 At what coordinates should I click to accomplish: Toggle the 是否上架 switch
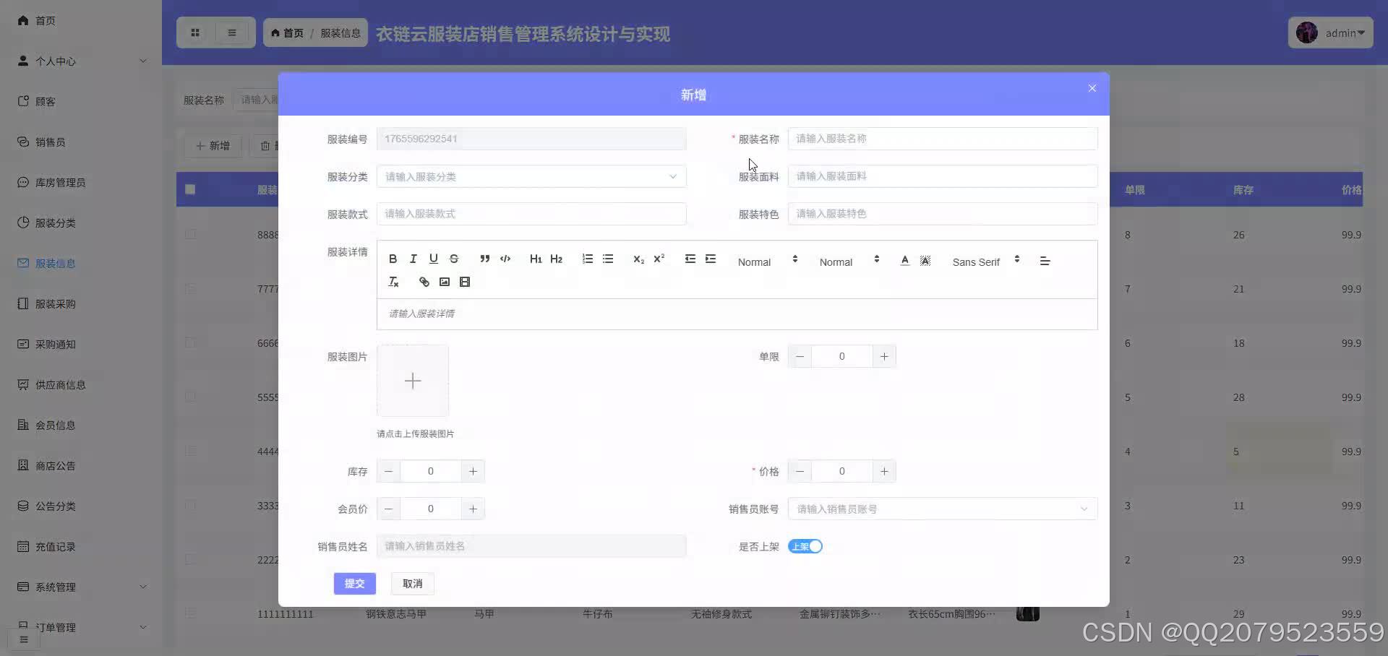tap(805, 546)
